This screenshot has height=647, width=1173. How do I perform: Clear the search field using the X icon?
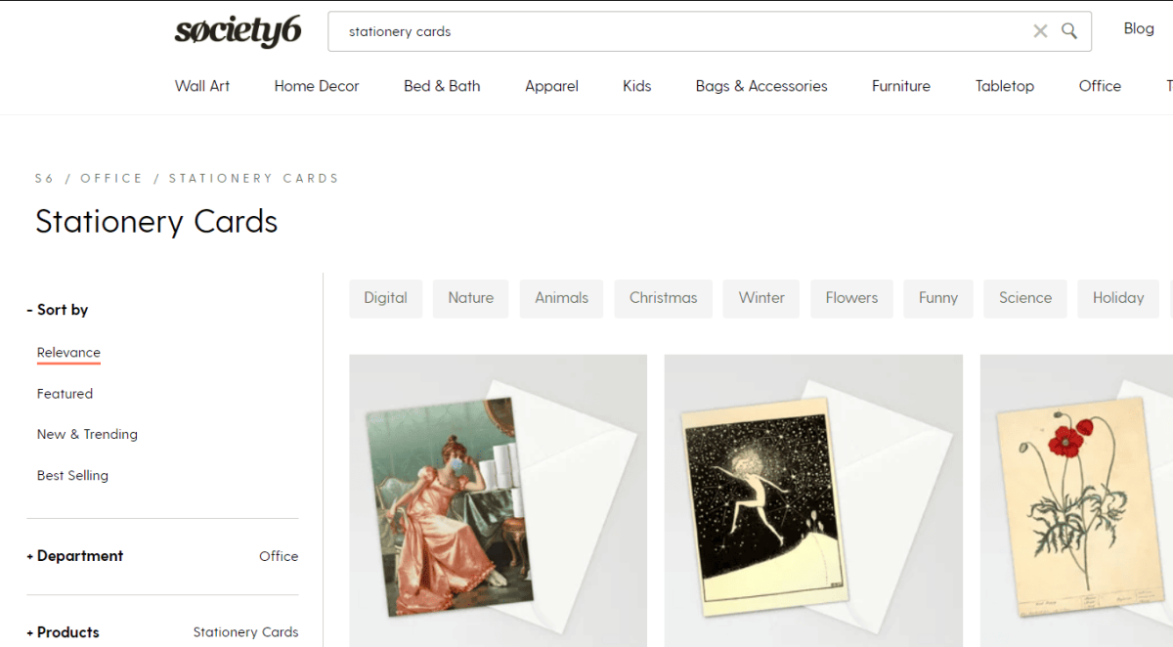(1040, 30)
